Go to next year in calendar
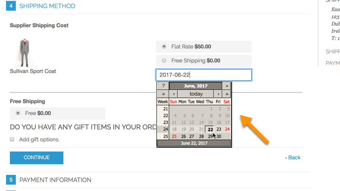Image resolution: width=340 pixels, height=191 pixels. pos(227,94)
